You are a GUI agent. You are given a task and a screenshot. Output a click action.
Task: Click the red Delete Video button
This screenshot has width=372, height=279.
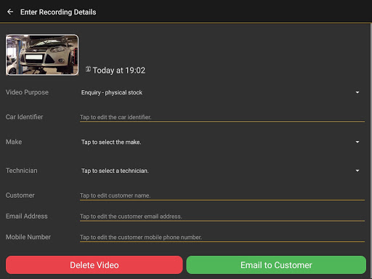coord(94,265)
